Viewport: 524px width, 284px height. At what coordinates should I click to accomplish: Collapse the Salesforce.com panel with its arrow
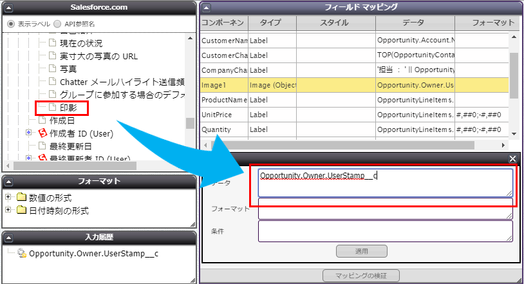(x=9, y=7)
